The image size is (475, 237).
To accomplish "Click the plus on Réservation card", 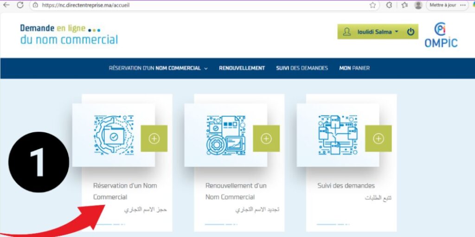I will pyautogui.click(x=154, y=139).
